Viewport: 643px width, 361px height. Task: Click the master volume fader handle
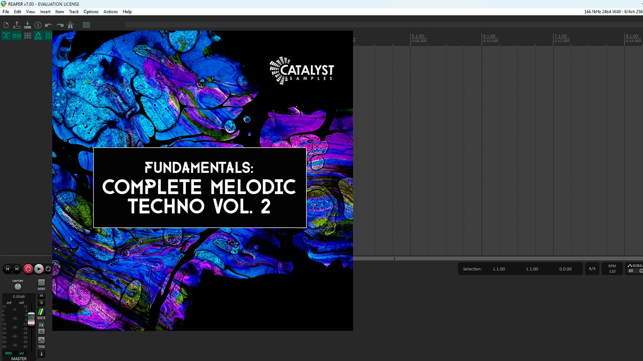click(x=31, y=318)
